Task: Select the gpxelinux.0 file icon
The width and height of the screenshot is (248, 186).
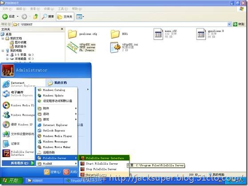Action: click(201, 34)
